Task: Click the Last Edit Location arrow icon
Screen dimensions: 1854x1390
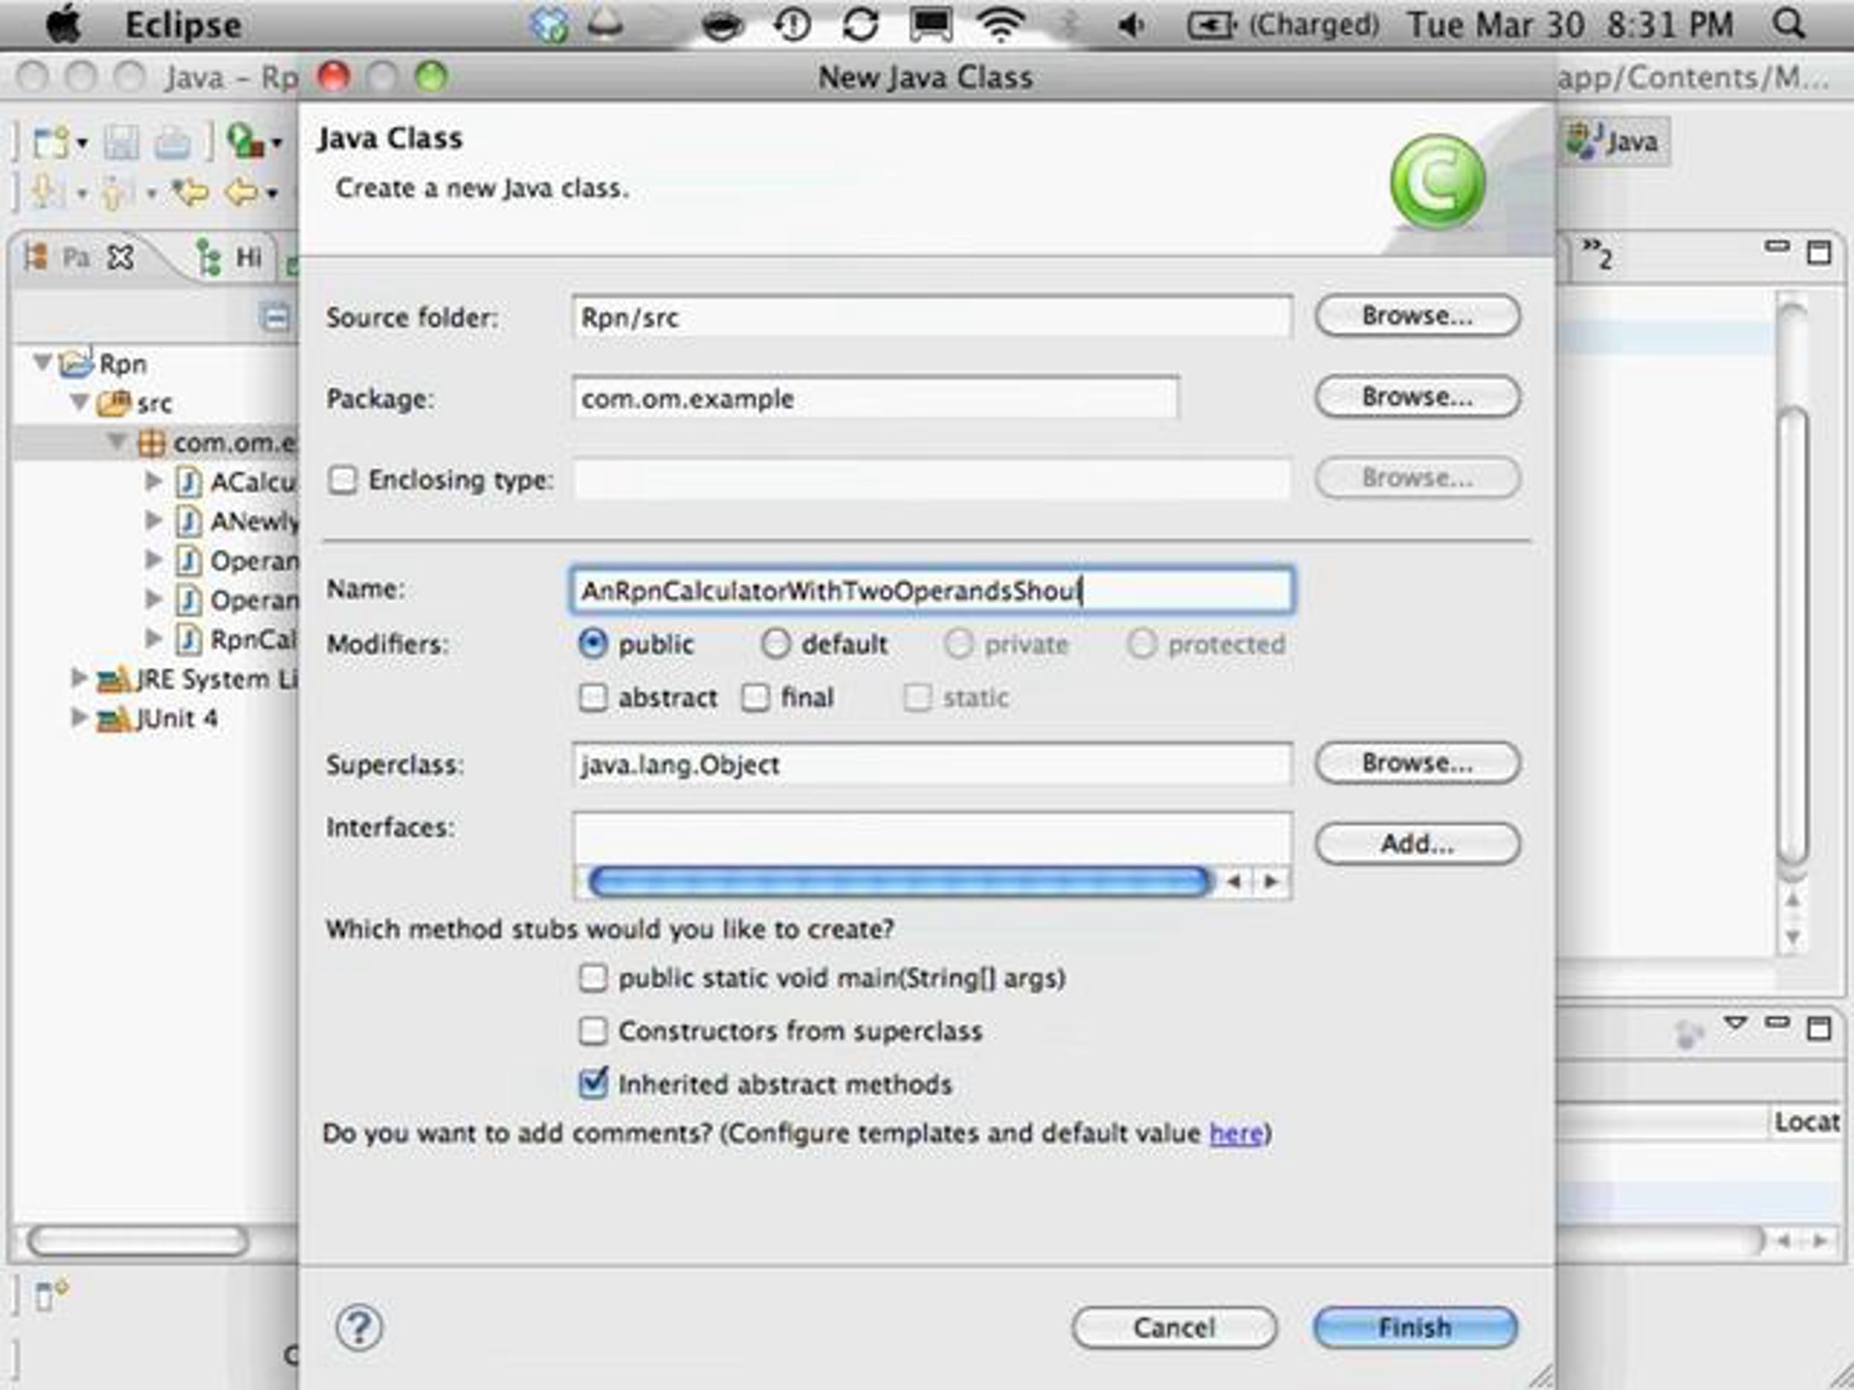Action: [190, 194]
